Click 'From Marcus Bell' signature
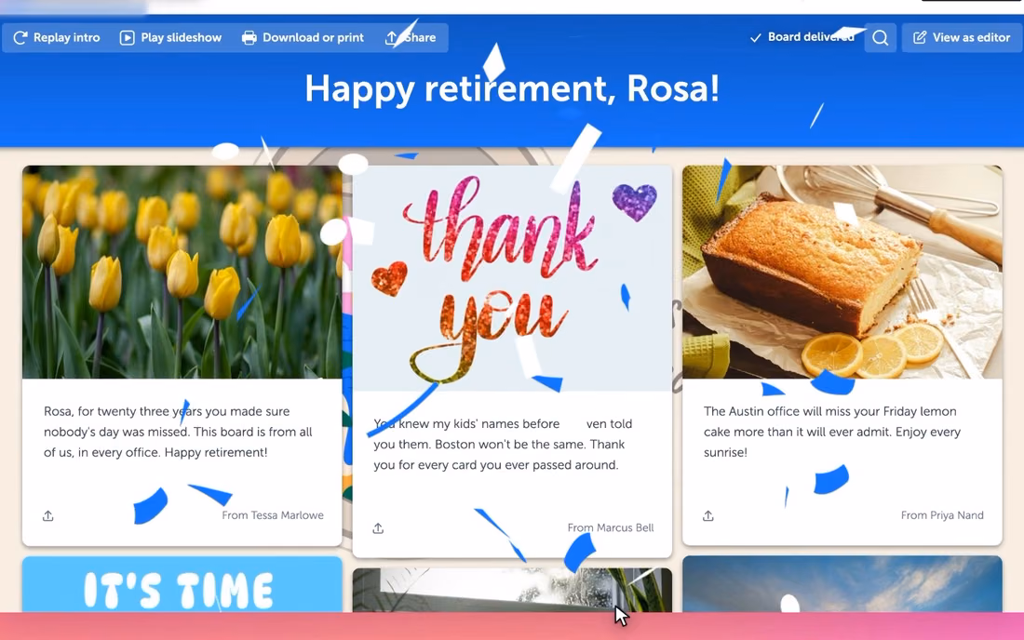This screenshot has width=1024, height=640. [x=611, y=527]
